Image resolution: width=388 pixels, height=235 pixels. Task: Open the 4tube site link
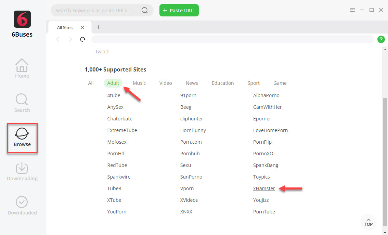114,95
